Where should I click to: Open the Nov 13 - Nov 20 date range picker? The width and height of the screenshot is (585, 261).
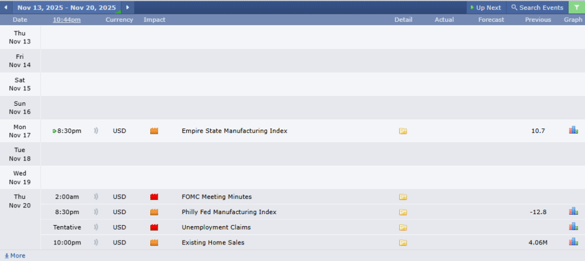point(66,7)
